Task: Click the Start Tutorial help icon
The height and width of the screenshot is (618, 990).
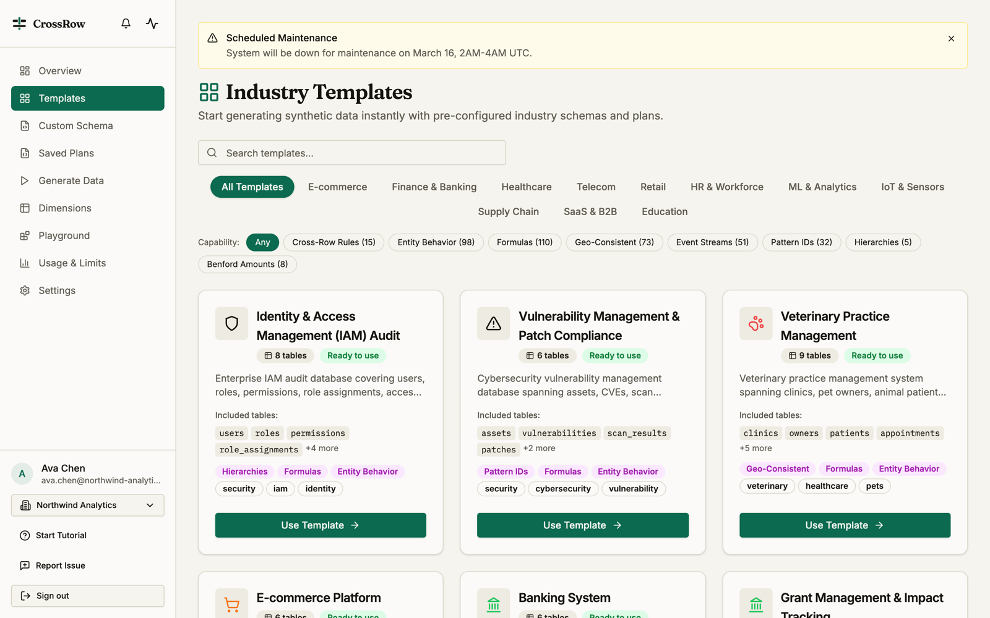Action: (25, 536)
